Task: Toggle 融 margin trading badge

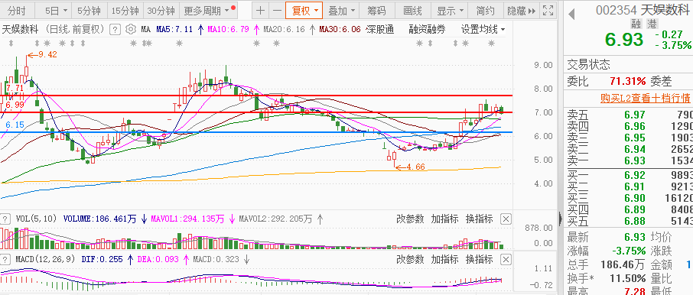Action: 636,24
